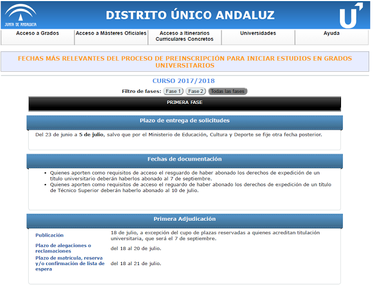Open the Acceso a Grados menu
Image resolution: width=375 pixels, height=285 pixels.
point(37,34)
